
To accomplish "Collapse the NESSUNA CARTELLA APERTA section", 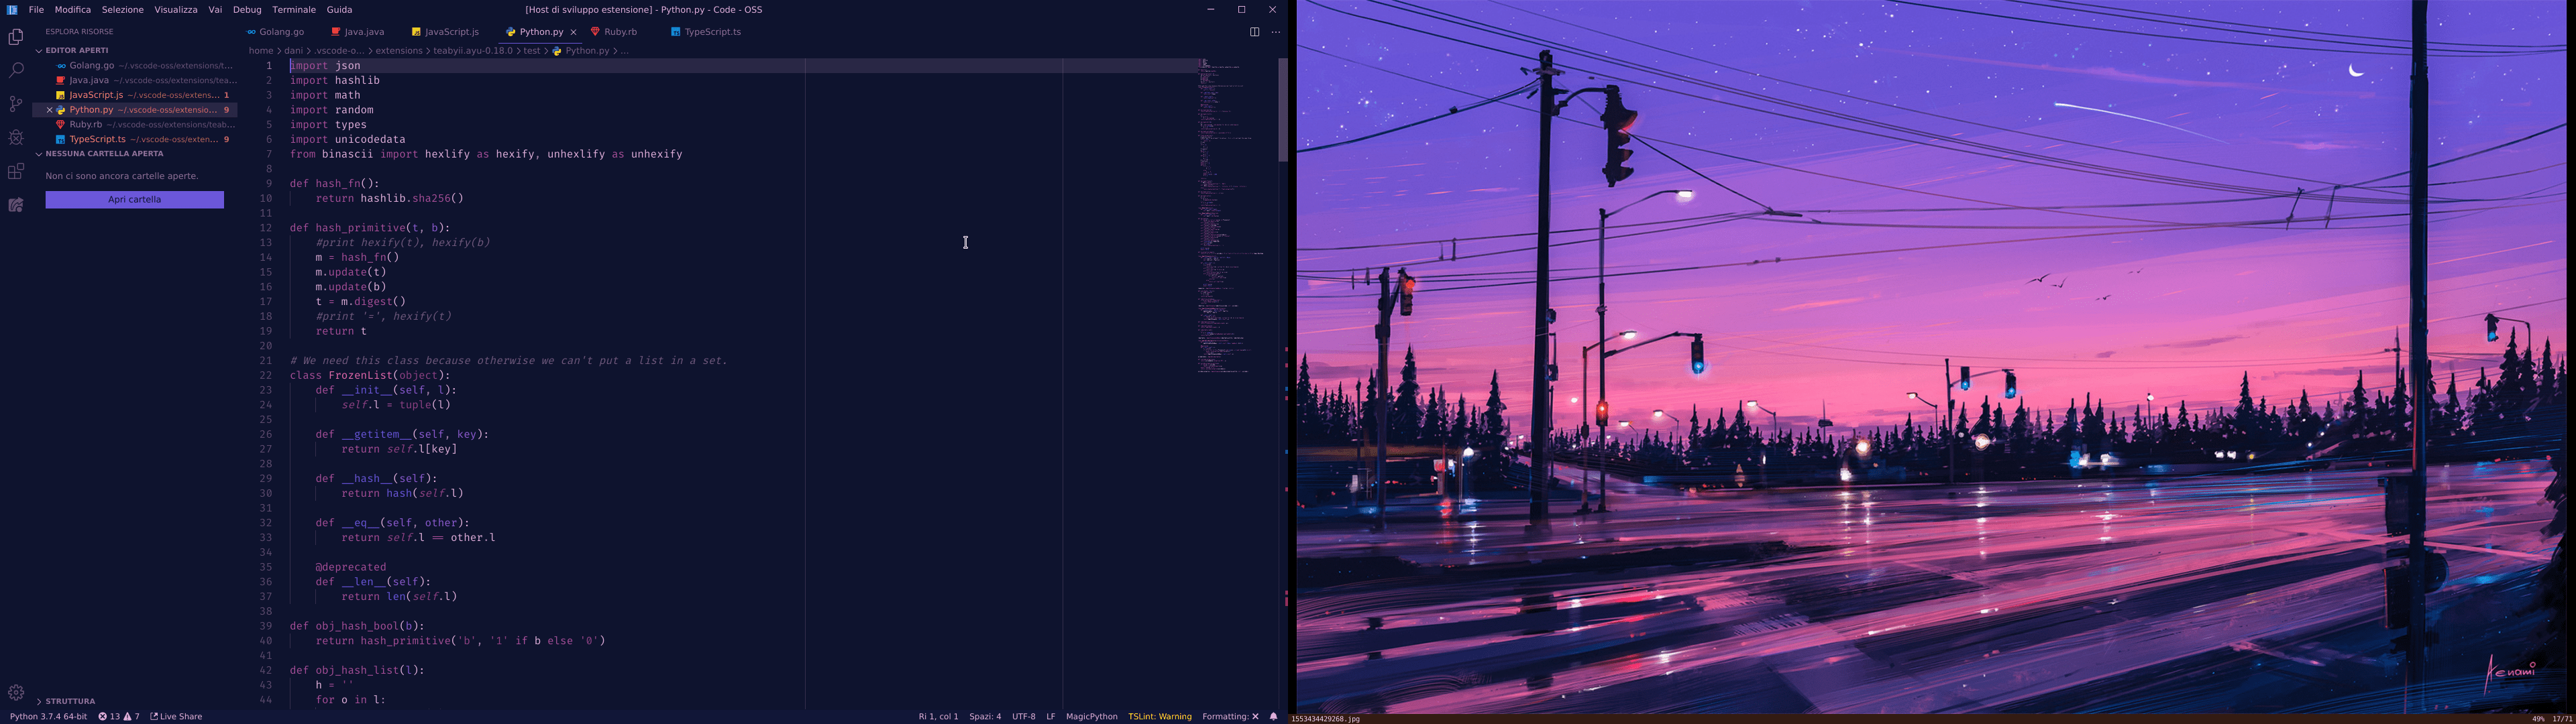I will pyautogui.click(x=104, y=154).
